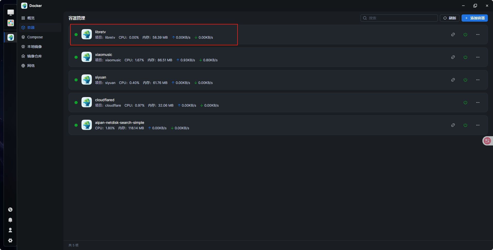This screenshot has width=493, height=250.
Task: Toggle power for xiaomusic container
Action: (465, 57)
